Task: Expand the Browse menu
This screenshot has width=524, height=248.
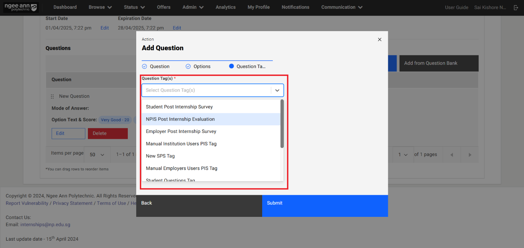Action: (100, 7)
